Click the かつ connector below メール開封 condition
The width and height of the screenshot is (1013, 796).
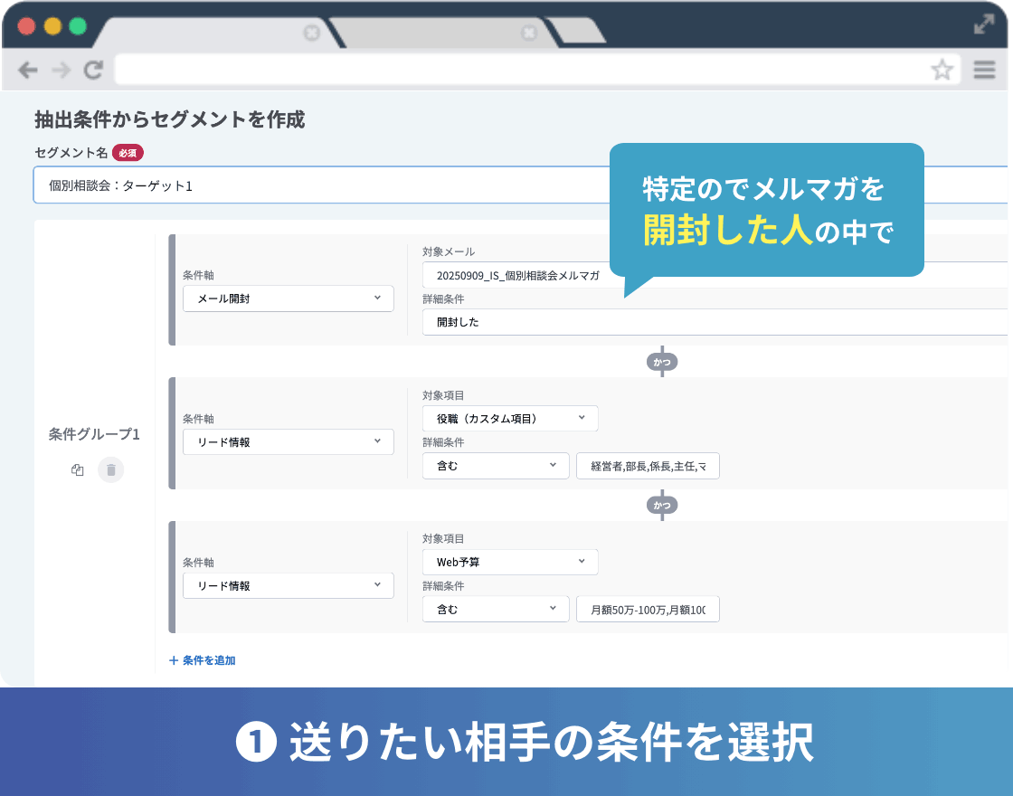point(662,362)
